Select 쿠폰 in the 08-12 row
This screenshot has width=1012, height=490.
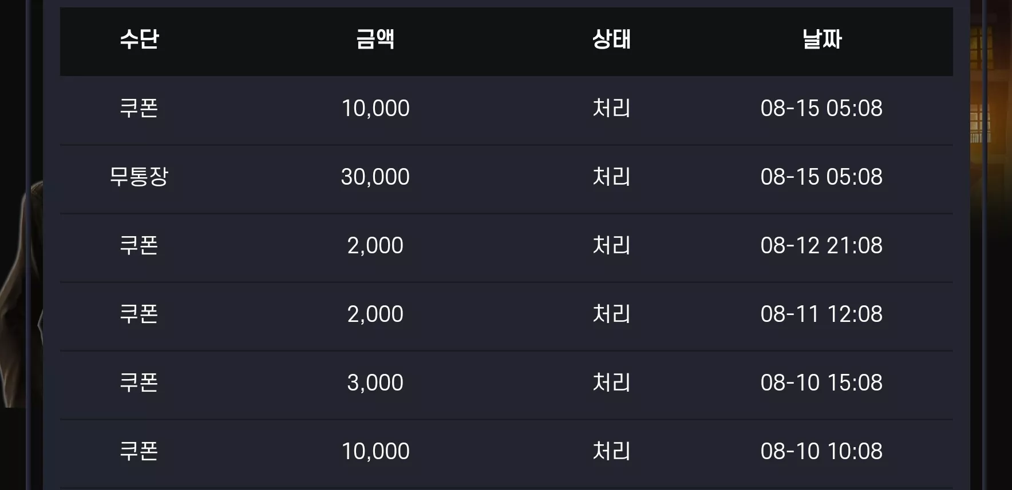coord(139,245)
